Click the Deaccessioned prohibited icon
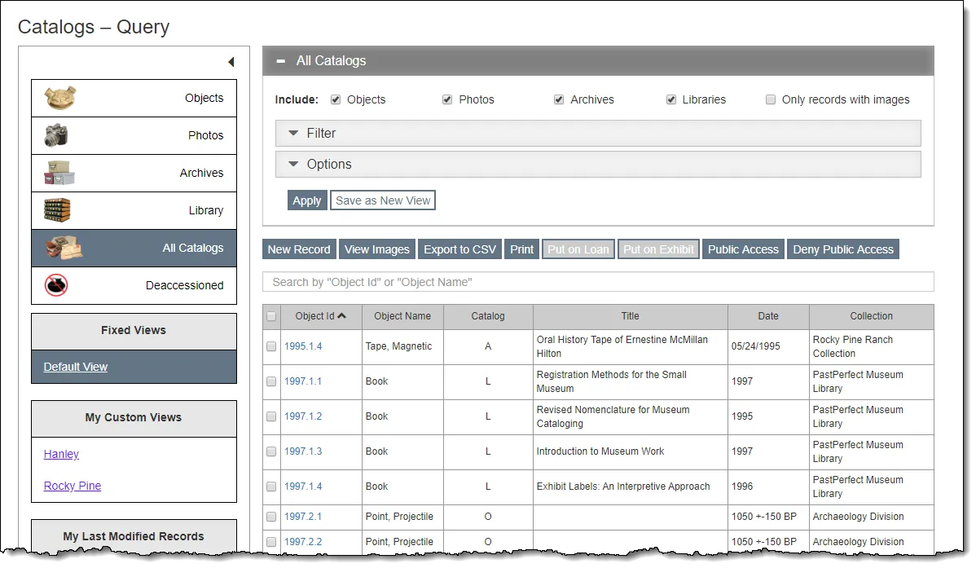 click(56, 285)
